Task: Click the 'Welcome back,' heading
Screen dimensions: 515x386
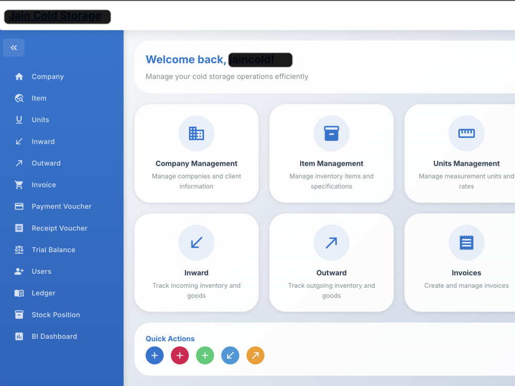Action: [186, 59]
